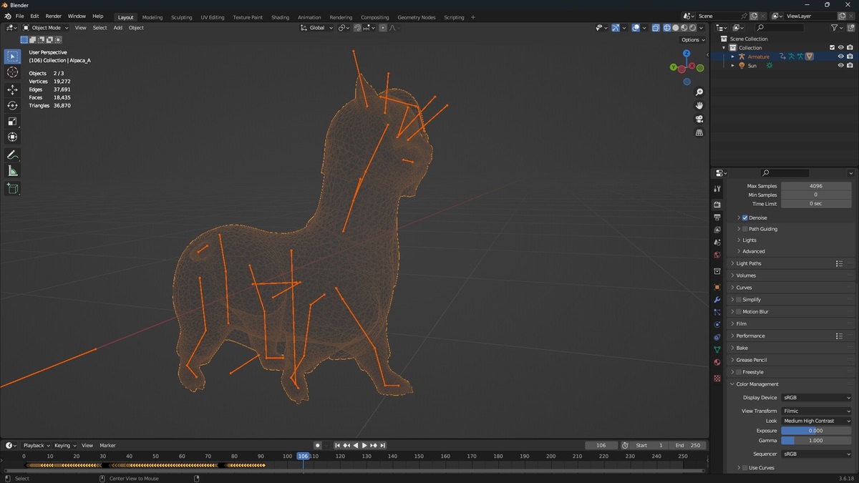Hide the Armature in viewport
The width and height of the screenshot is (859, 483).
(x=840, y=57)
